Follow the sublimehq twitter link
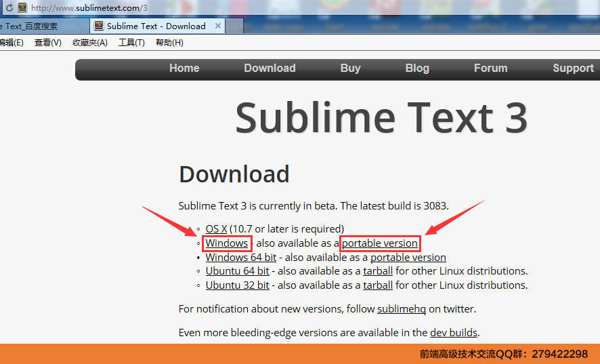The width and height of the screenshot is (600, 364). point(402,309)
